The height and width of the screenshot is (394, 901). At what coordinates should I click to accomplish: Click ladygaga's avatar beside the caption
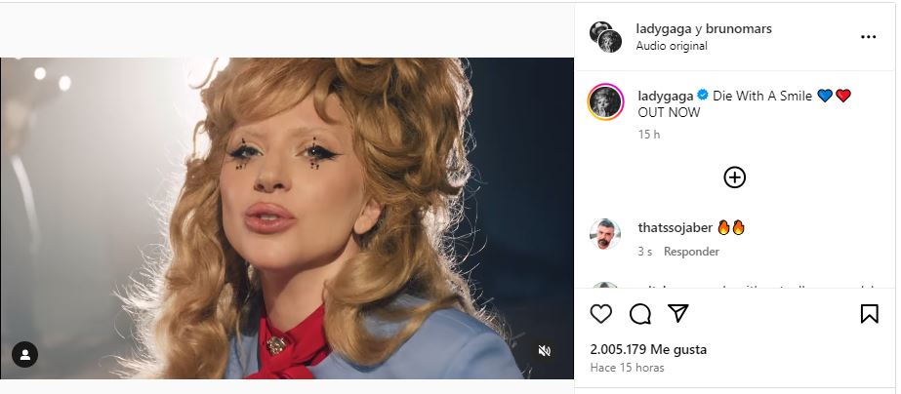point(605,101)
